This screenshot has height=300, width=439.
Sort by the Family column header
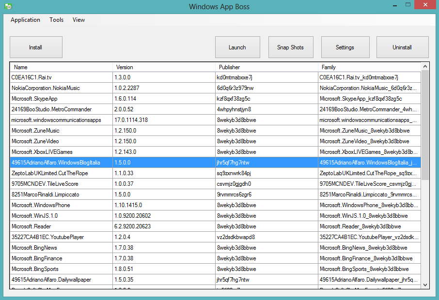point(369,67)
